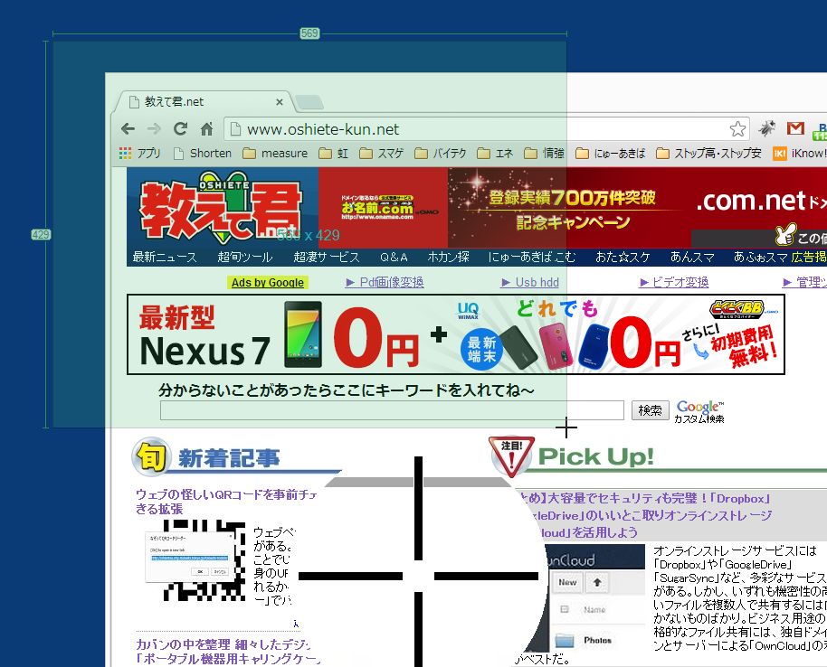Screen dimensions: 827x667
Task: Open the アプリ apps shortcut
Action: click(139, 154)
